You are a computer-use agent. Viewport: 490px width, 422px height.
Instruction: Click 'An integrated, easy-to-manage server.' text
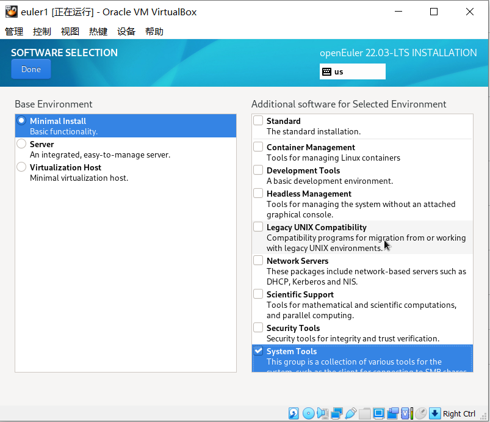(x=100, y=155)
